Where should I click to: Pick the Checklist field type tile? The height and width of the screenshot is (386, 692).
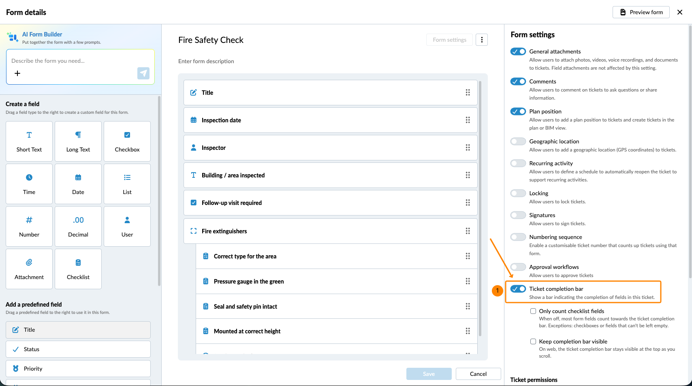[78, 269]
